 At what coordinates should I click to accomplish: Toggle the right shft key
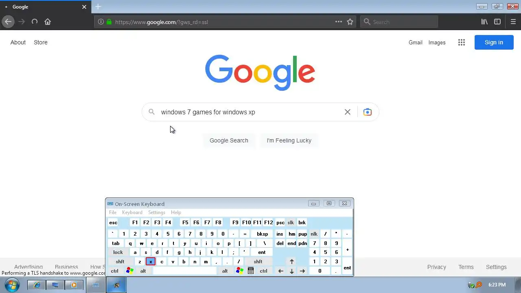tap(258, 262)
